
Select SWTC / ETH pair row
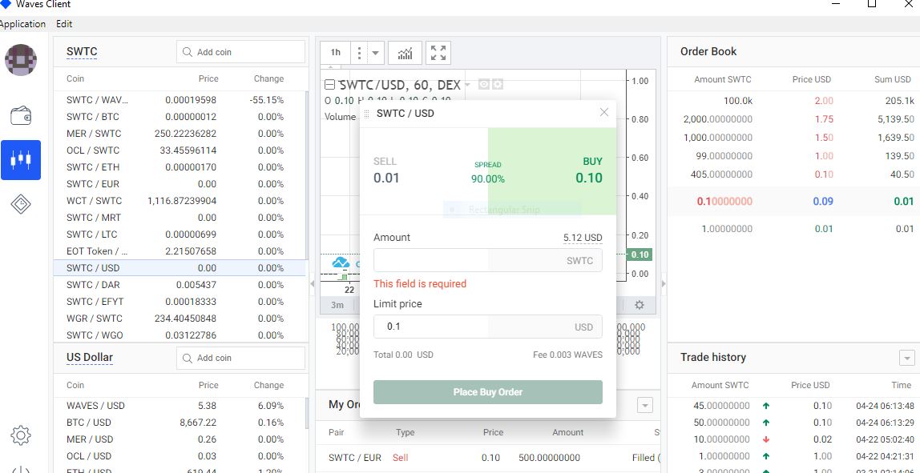[180, 167]
